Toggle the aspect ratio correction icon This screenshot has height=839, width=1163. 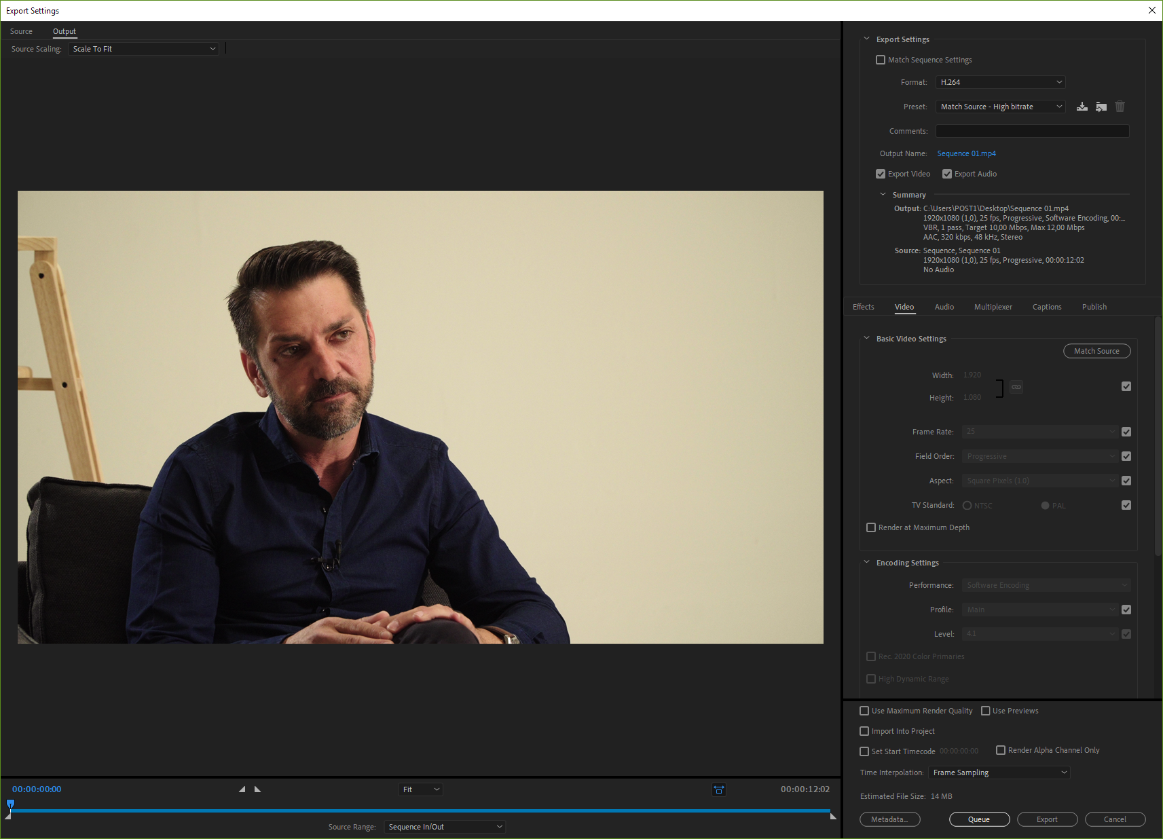(x=719, y=789)
